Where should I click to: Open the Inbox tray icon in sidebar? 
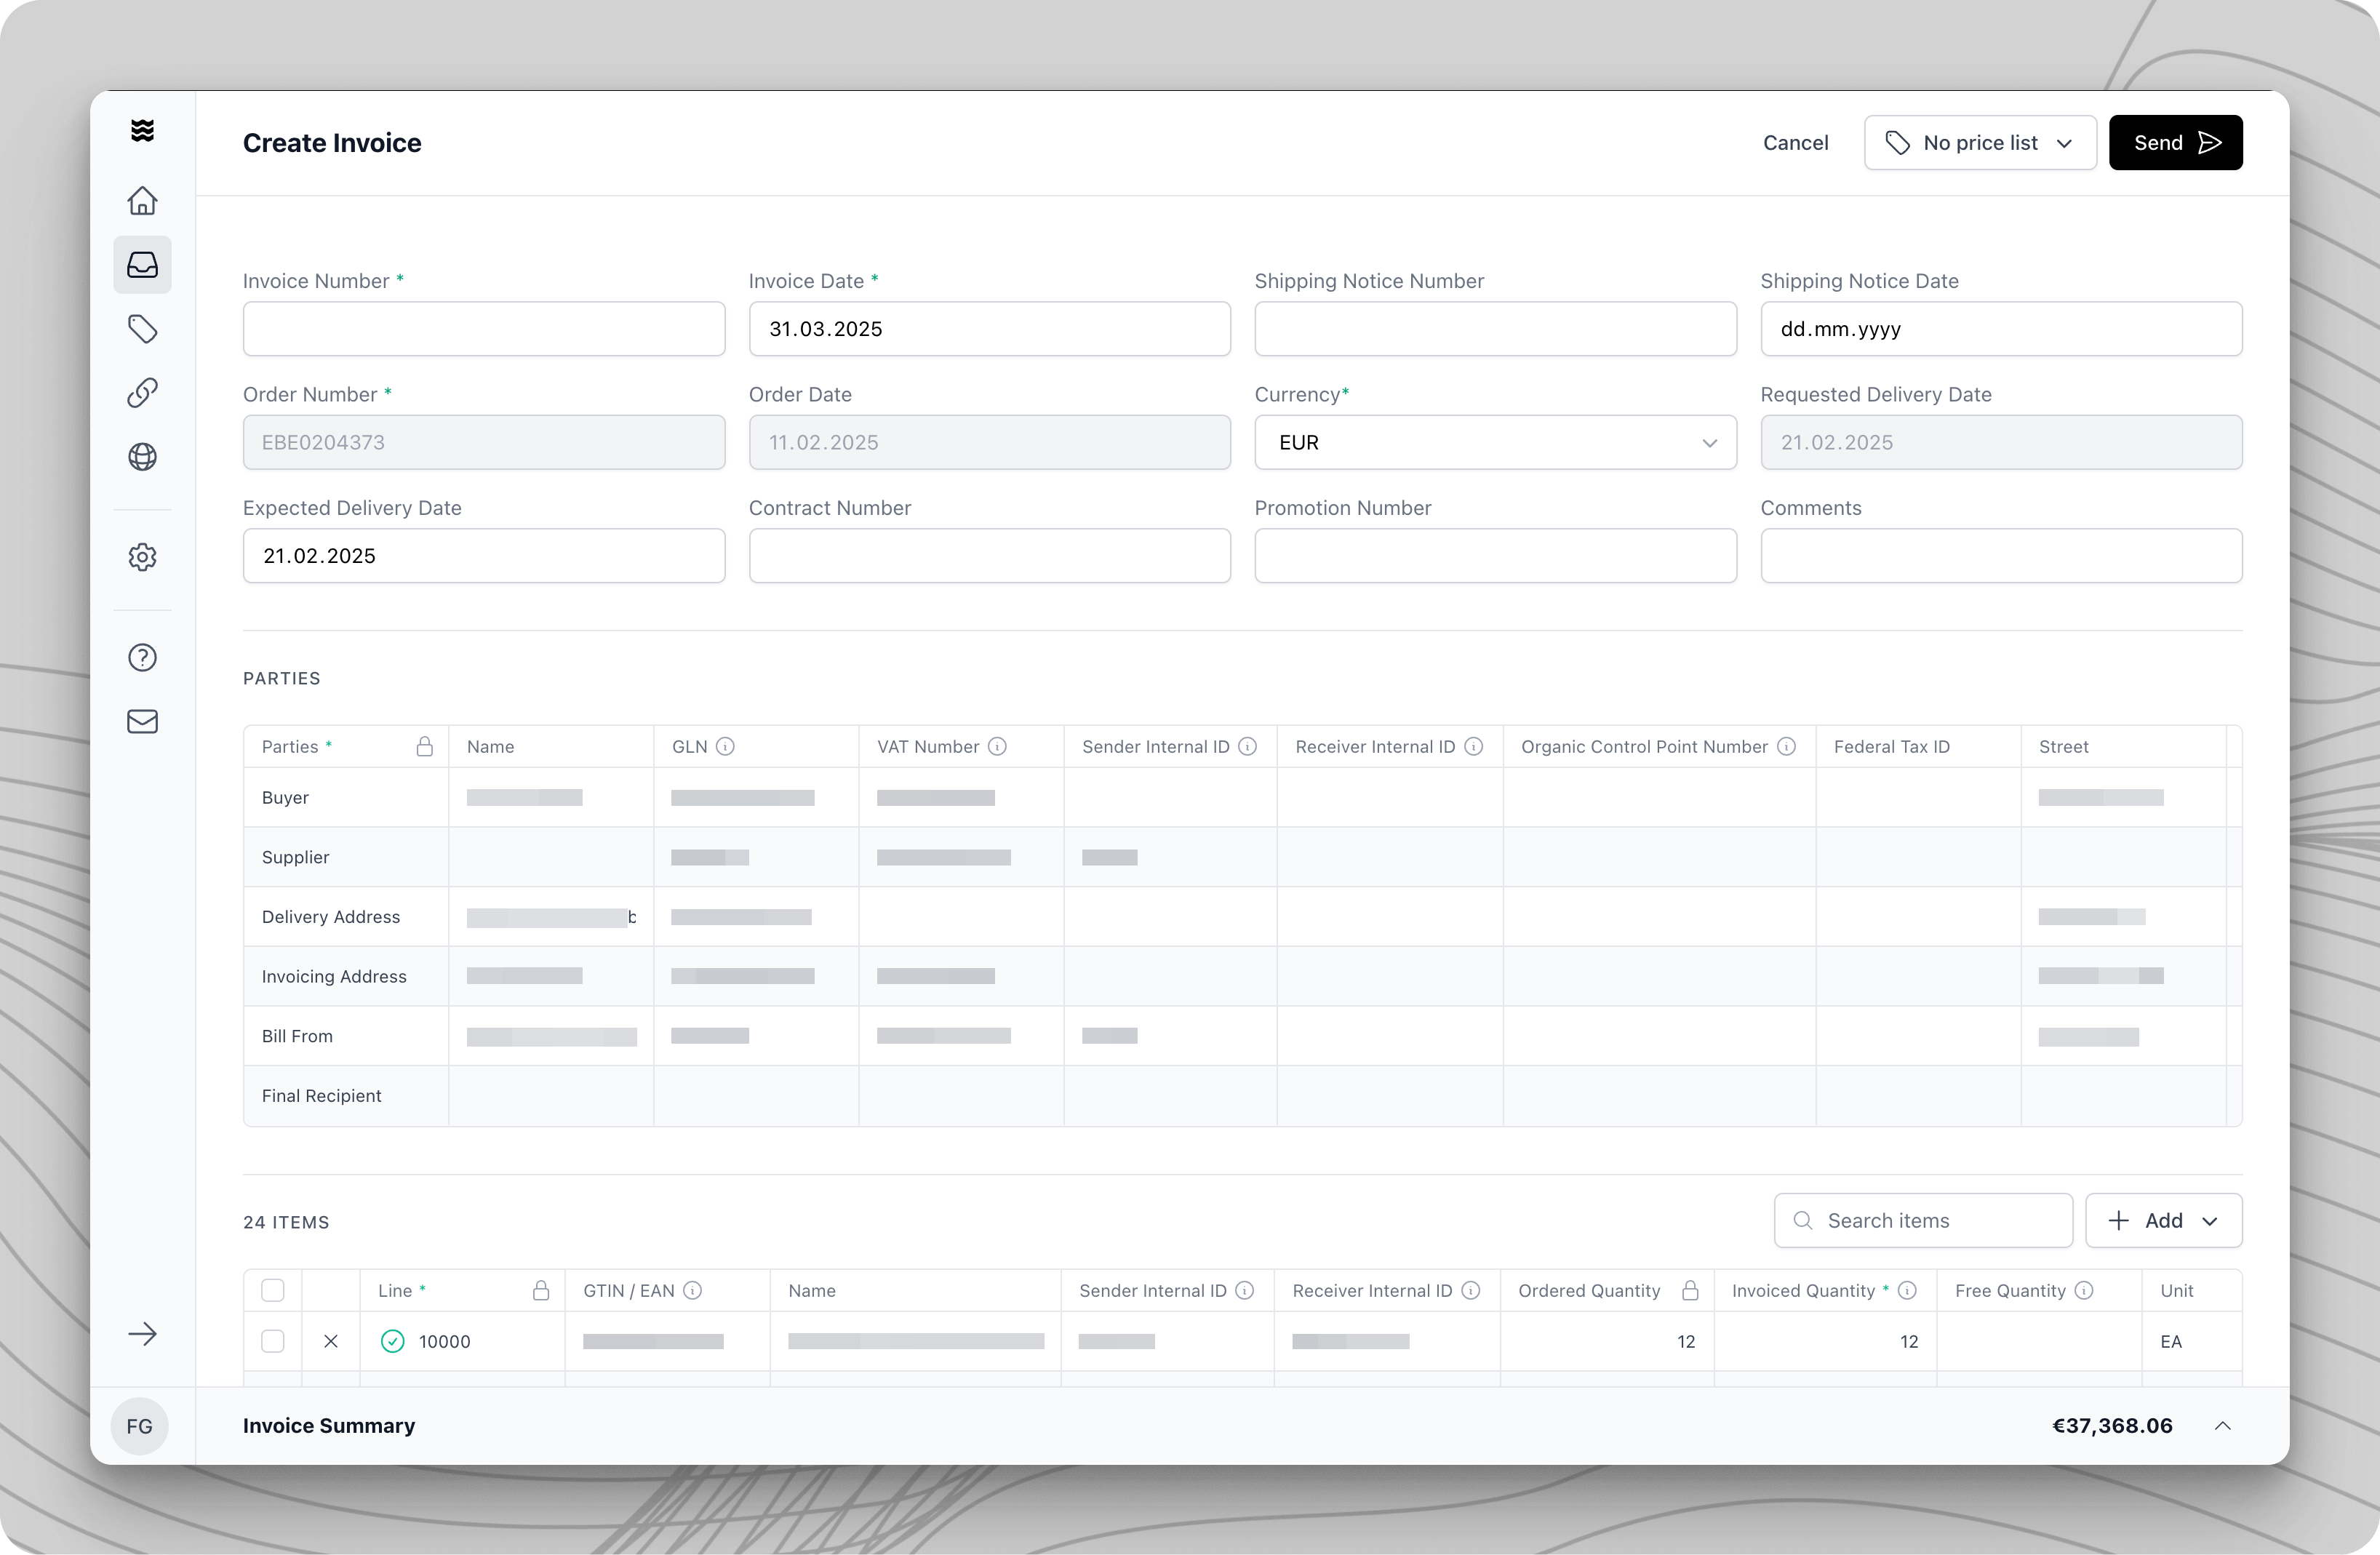tap(142, 265)
